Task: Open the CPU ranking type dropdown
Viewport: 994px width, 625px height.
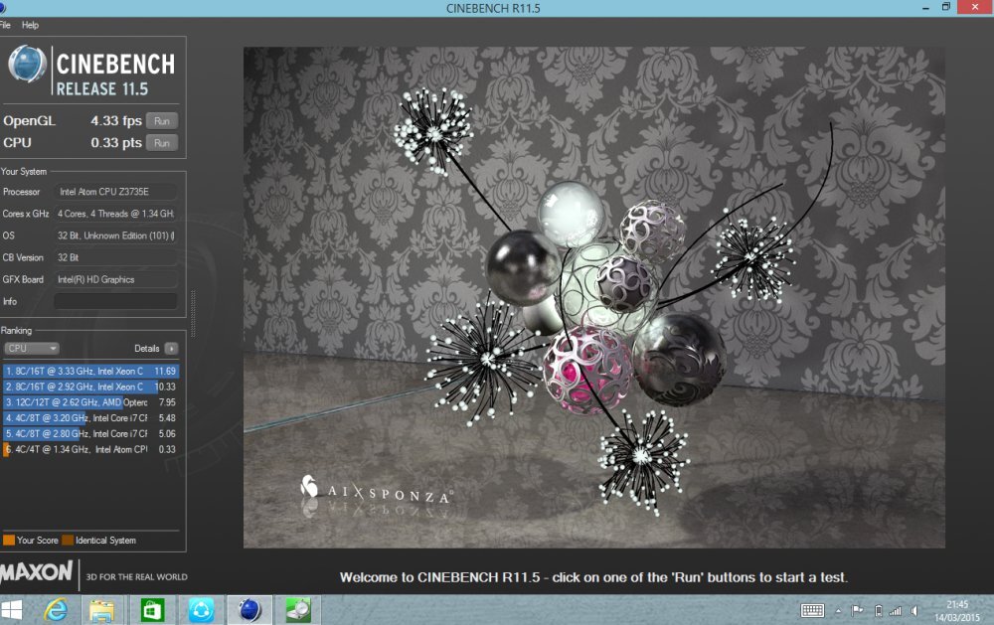Action: pyautogui.click(x=32, y=349)
